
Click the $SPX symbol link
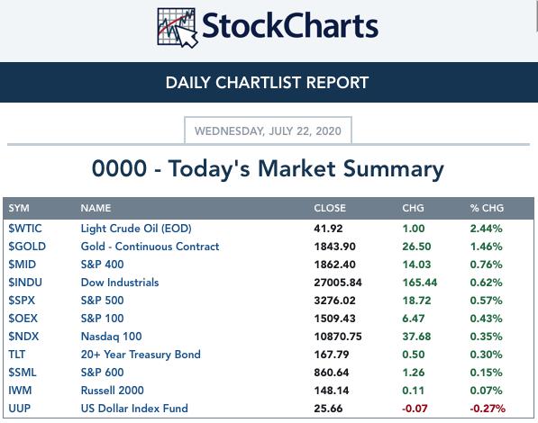tap(22, 301)
